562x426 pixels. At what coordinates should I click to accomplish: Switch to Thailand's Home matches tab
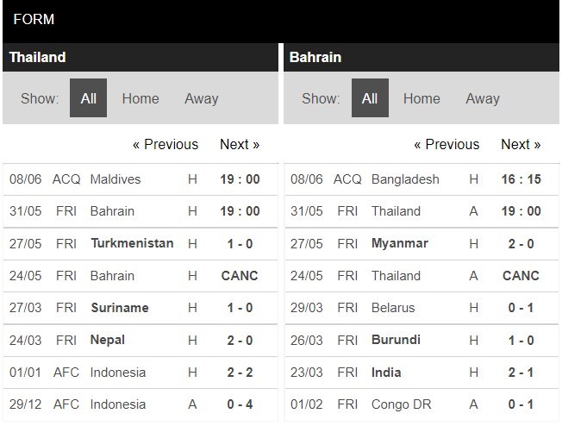click(140, 98)
